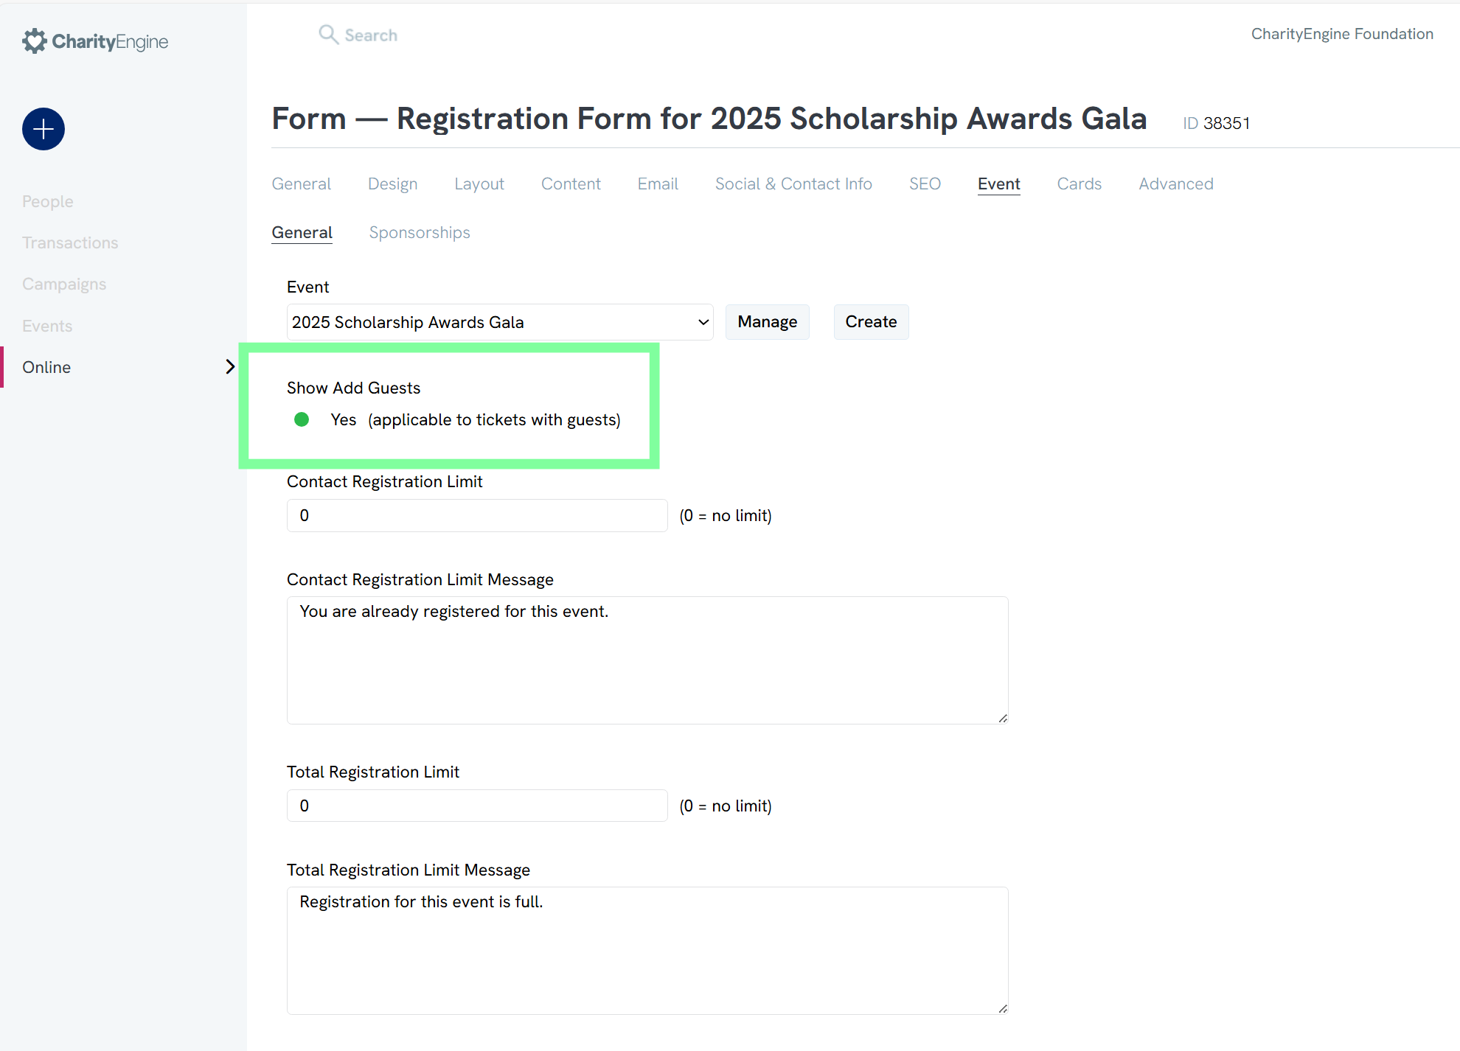Open the Sponsorships sub-tab
1460x1051 pixels.
pos(419,232)
